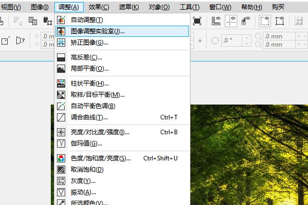Select 取样/目标平衡 menu item

(98, 95)
